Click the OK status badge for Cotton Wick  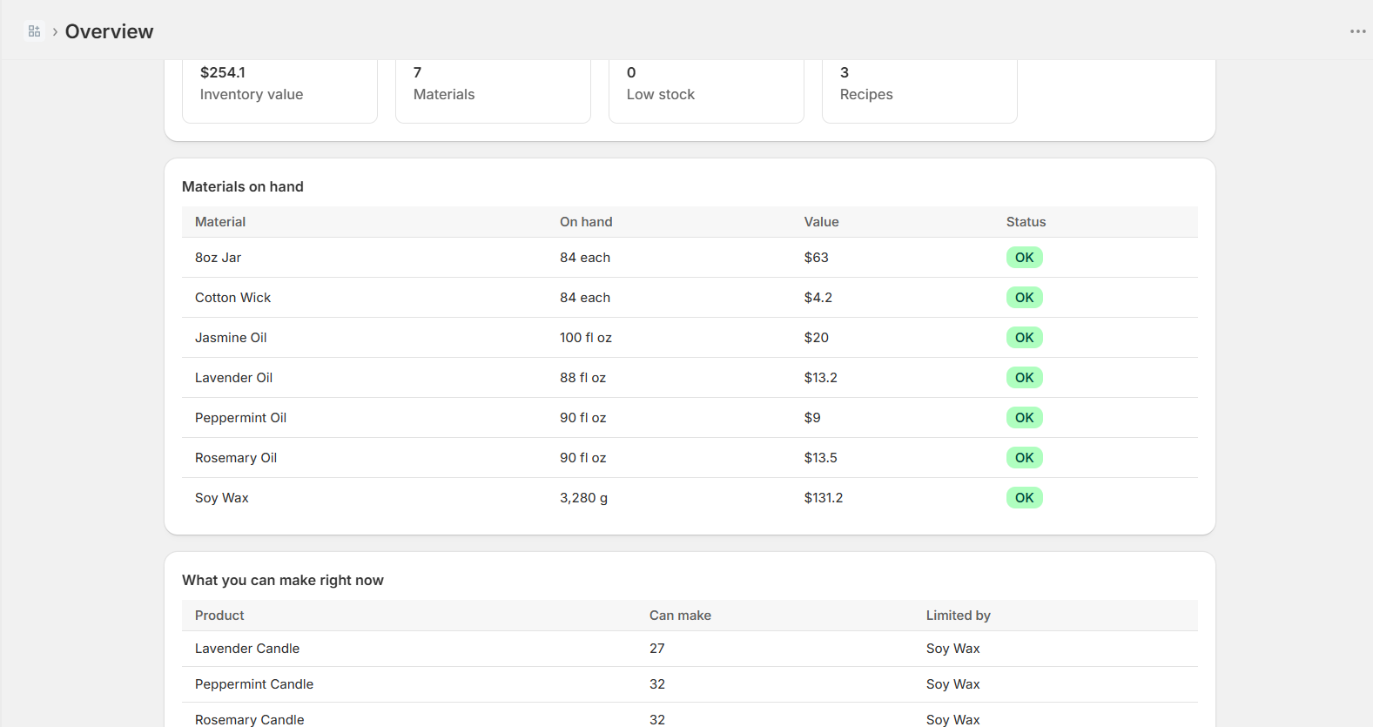point(1025,298)
